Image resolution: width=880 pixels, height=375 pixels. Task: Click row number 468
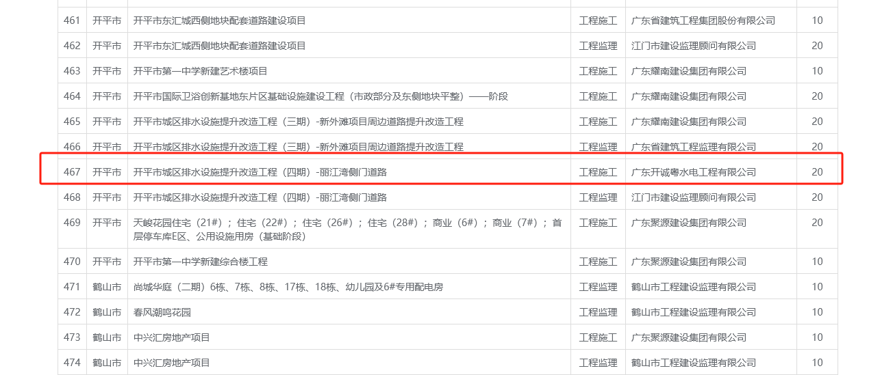[x=72, y=197]
